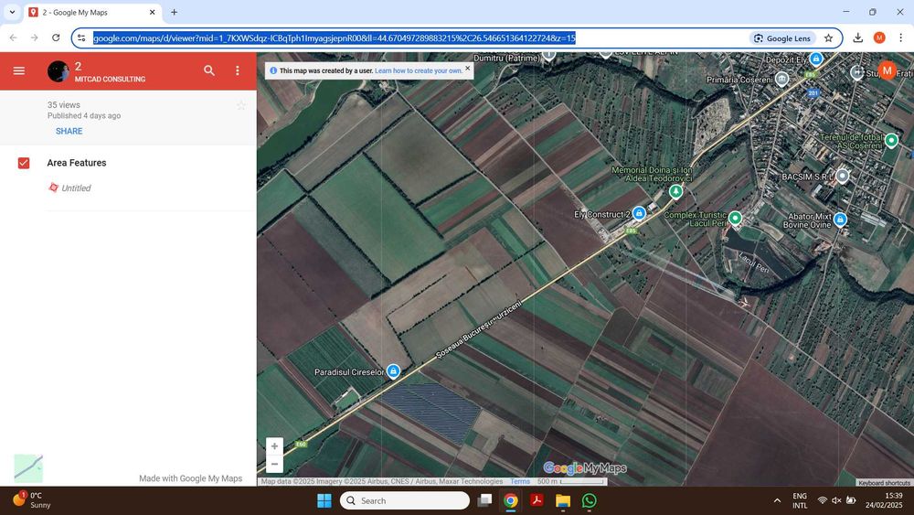Click the ENG INTL language indicator

800,500
